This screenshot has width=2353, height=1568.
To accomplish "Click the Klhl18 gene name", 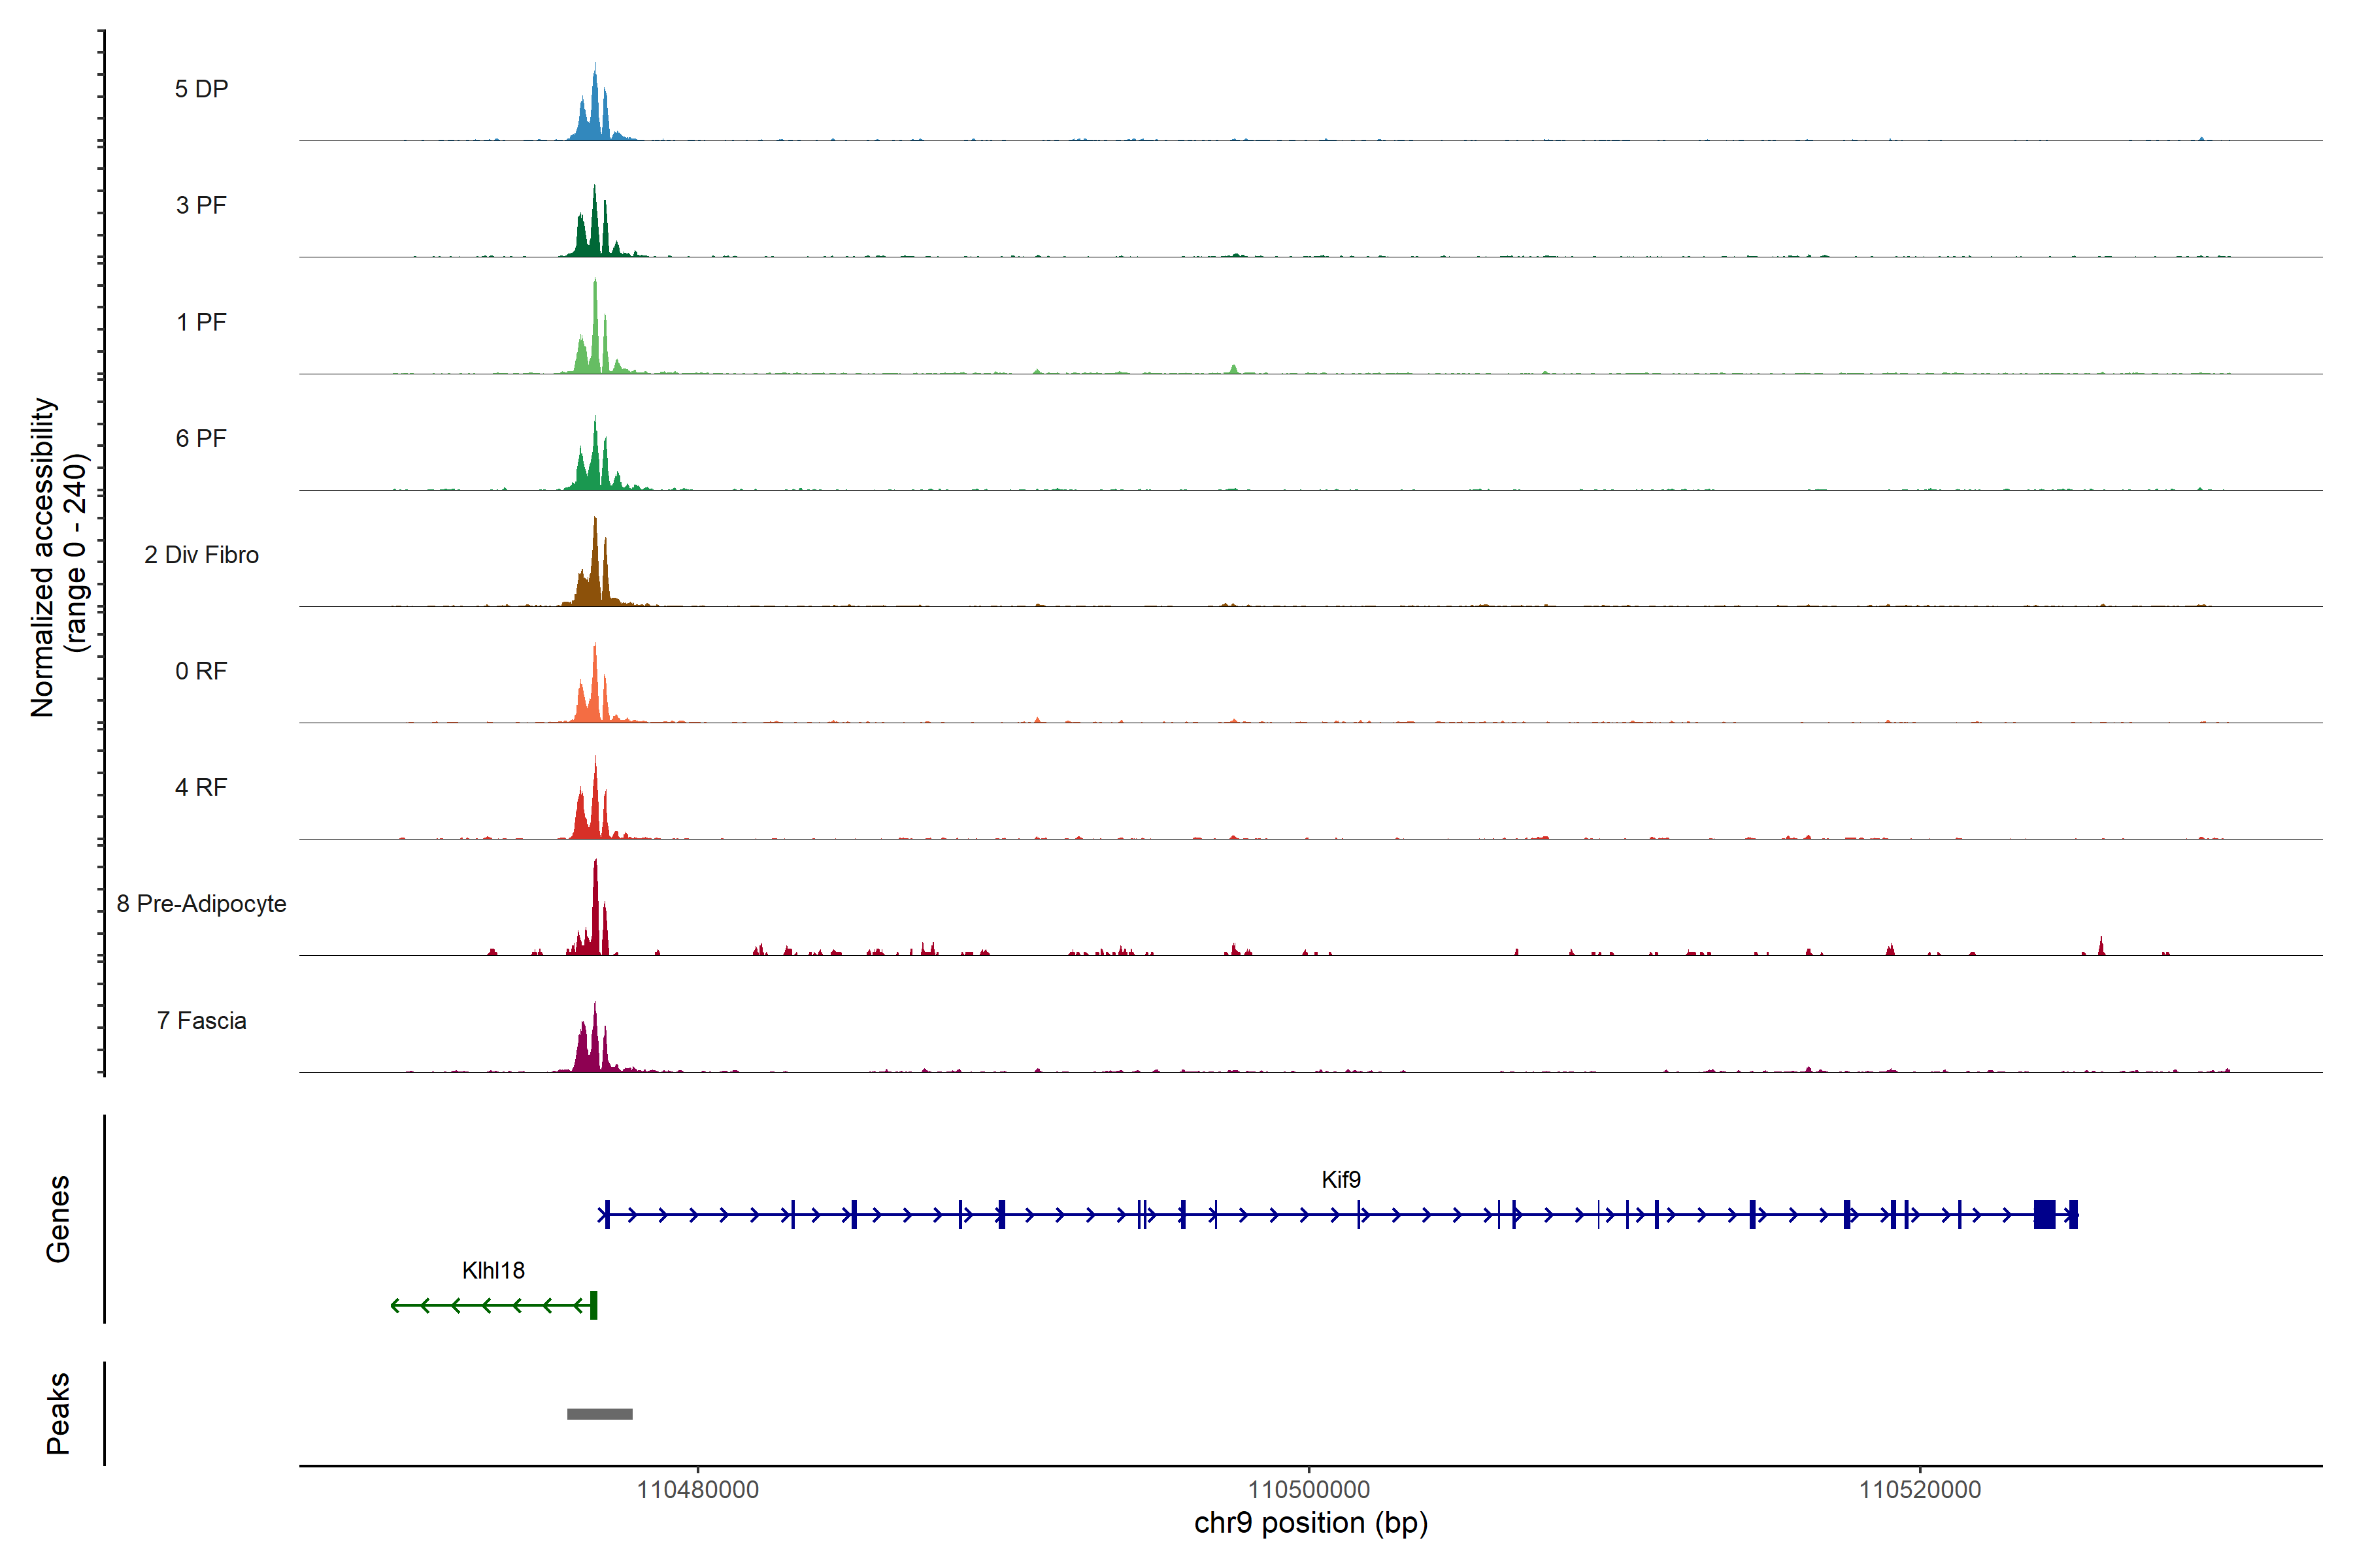I will 493,1270.
